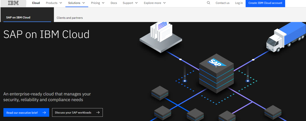Screen dimensions: 306x121
Task: Expand the Solutions dropdown chevron
Action: tap(84, 3)
